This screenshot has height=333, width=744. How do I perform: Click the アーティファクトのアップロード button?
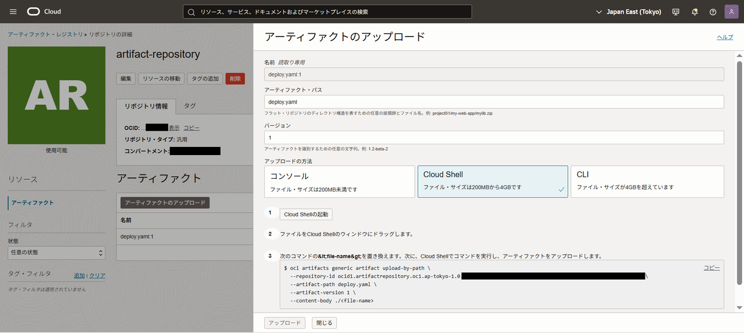pyautogui.click(x=164, y=203)
